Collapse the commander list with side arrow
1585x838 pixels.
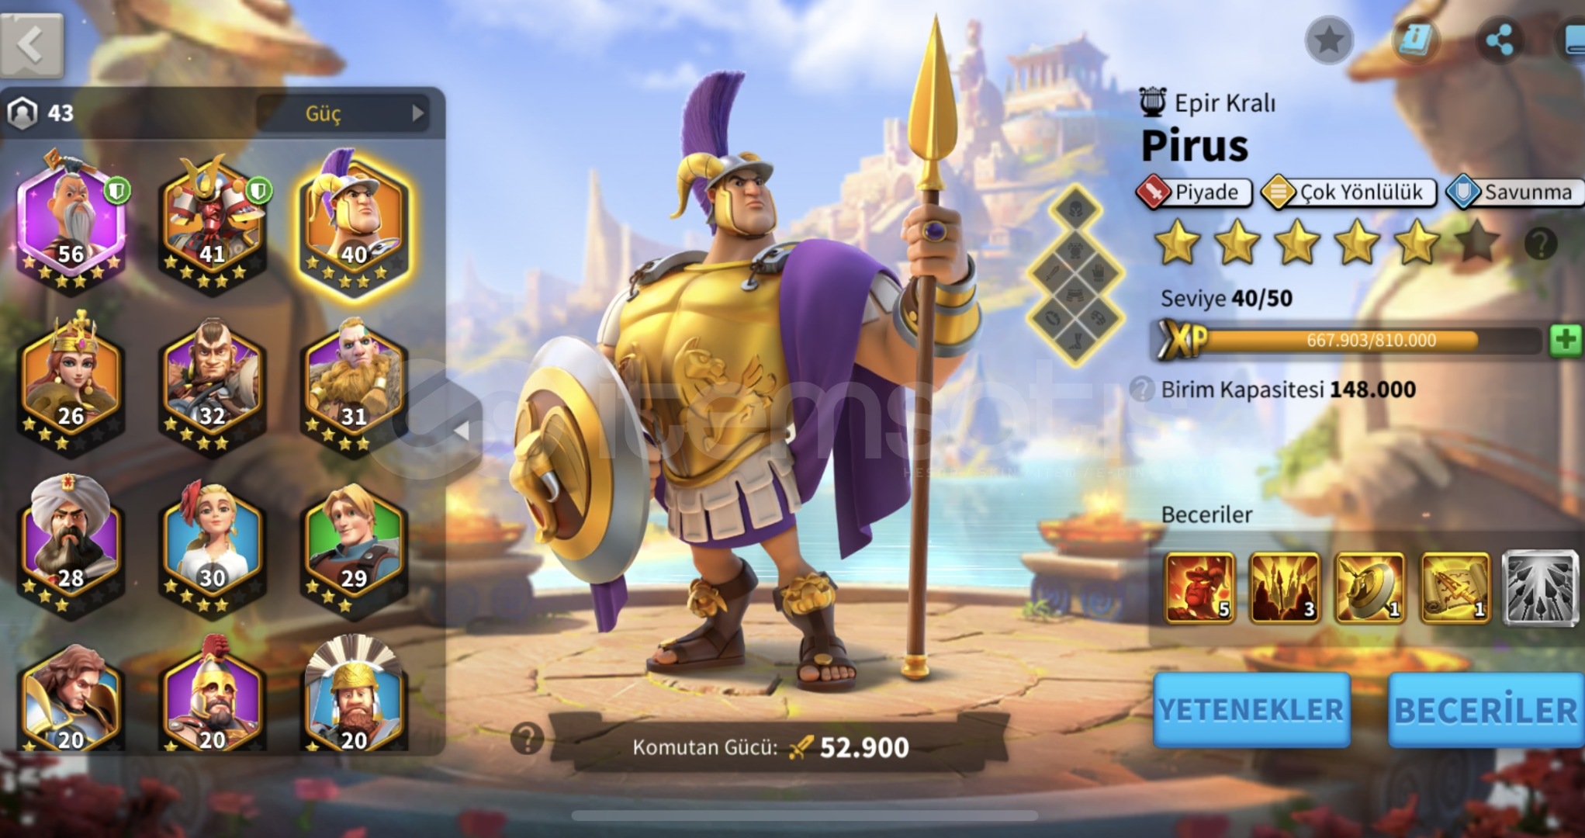[x=462, y=431]
